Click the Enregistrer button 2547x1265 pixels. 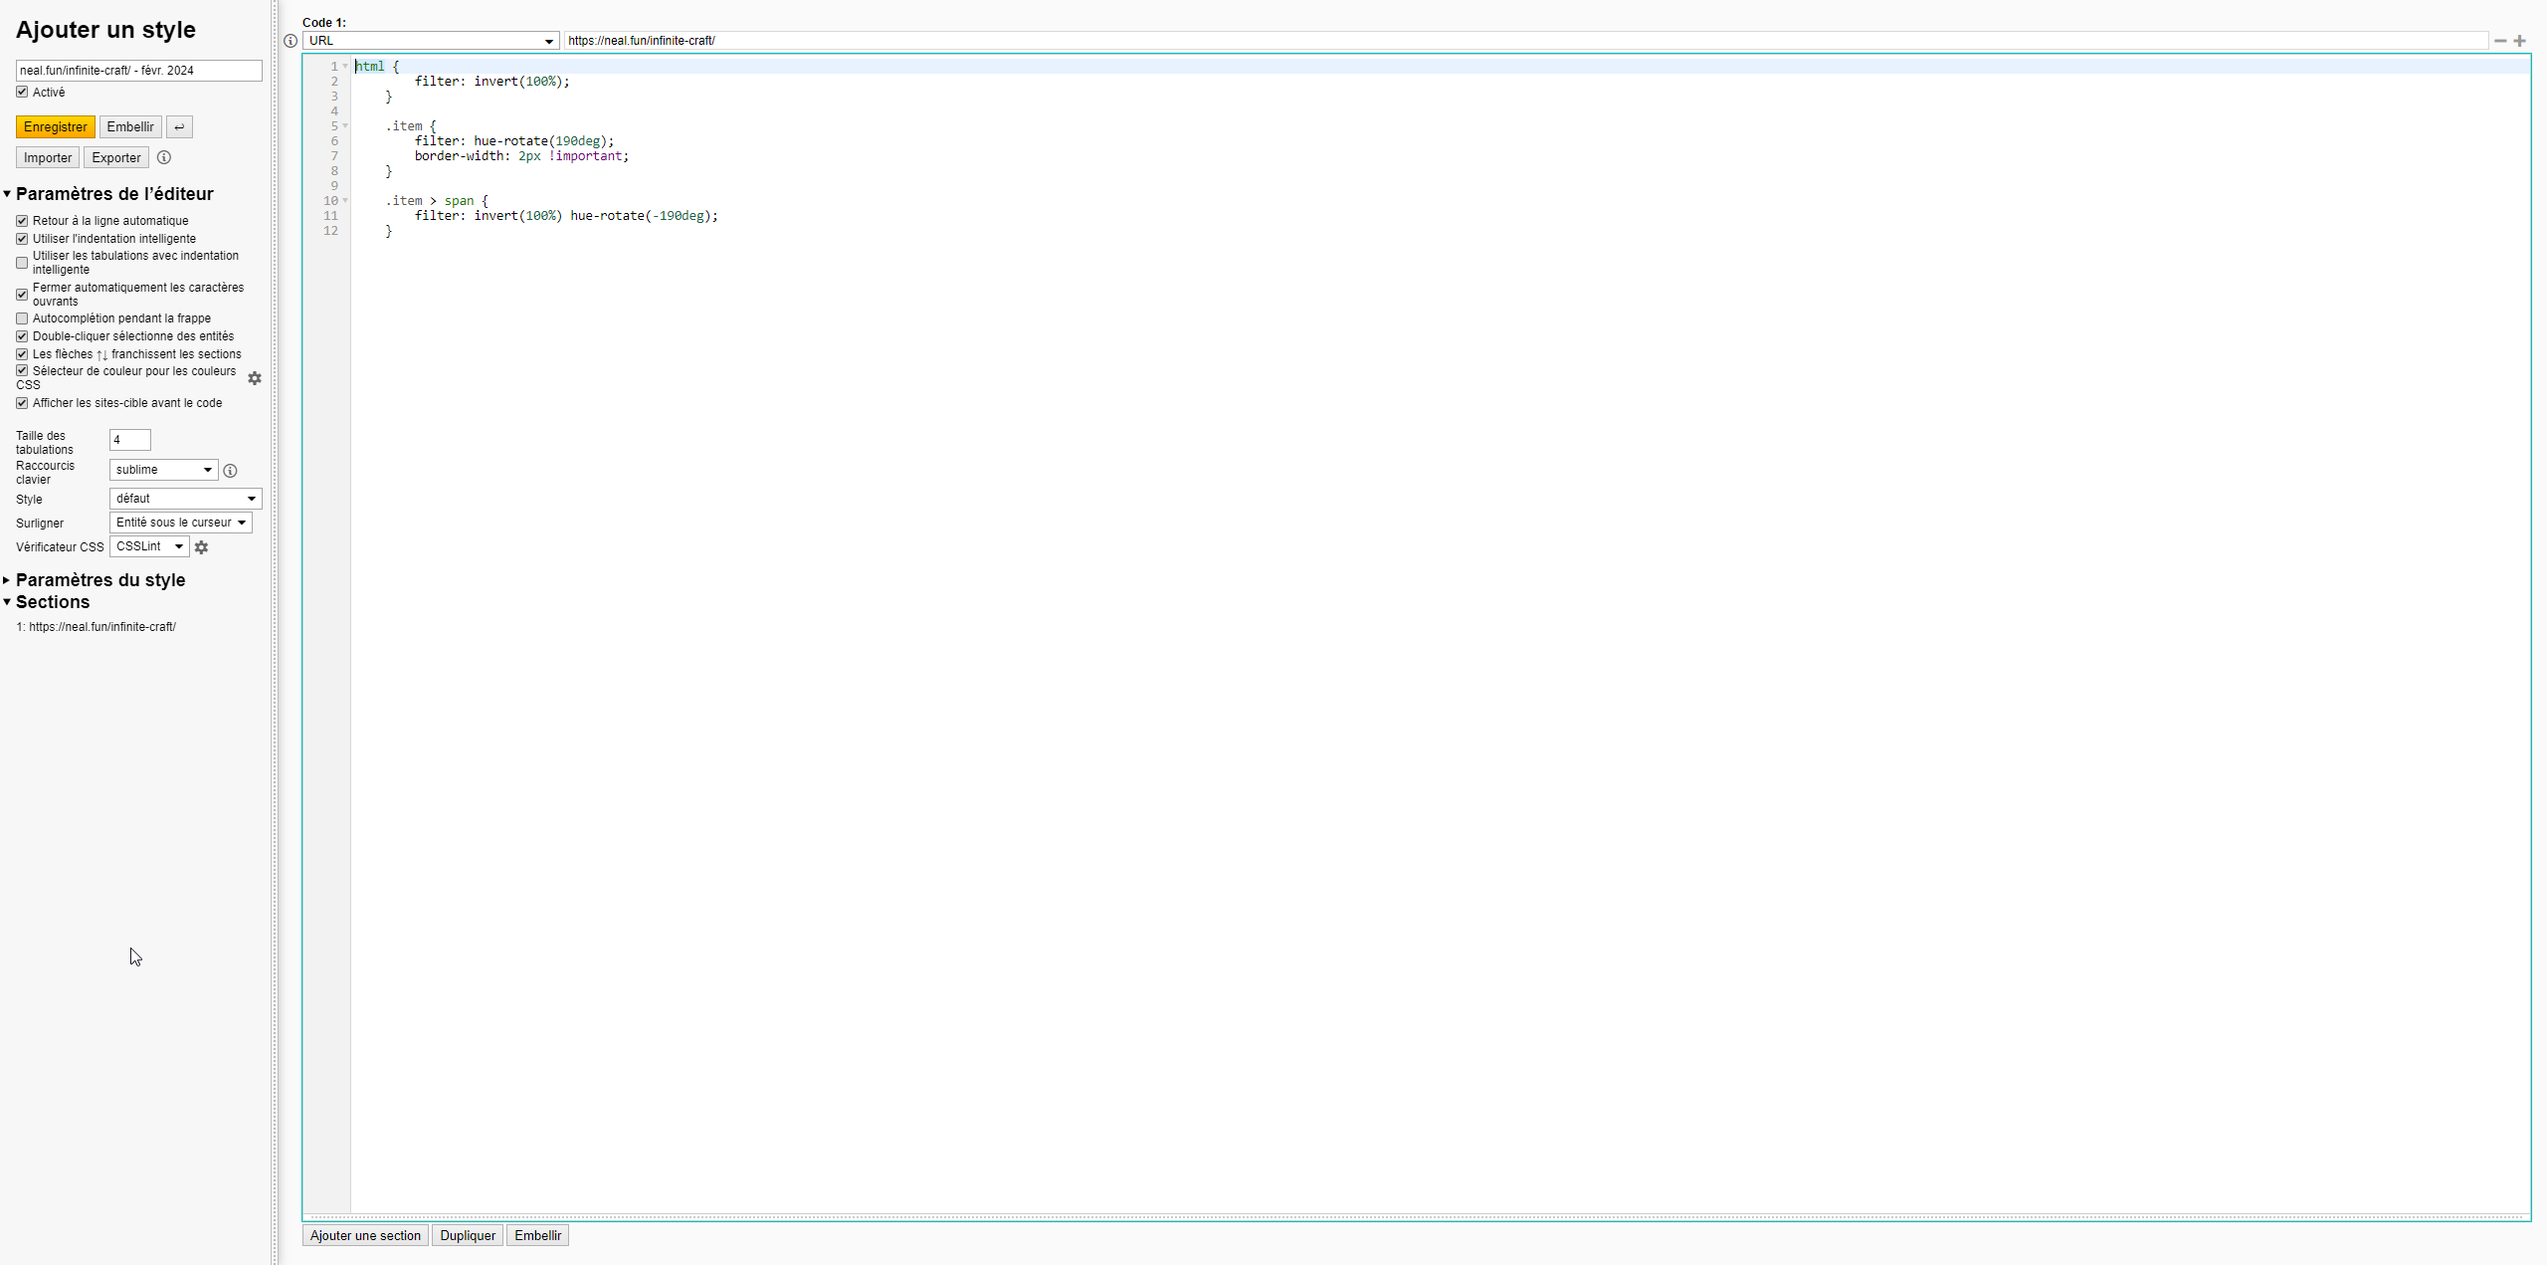click(x=55, y=126)
